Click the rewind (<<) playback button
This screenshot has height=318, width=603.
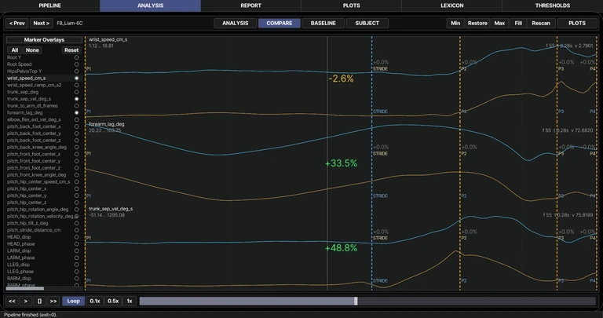click(12, 301)
